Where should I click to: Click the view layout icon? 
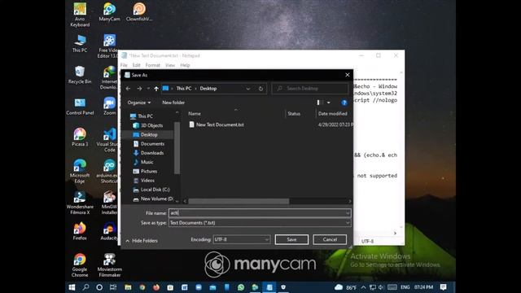pos(319,103)
